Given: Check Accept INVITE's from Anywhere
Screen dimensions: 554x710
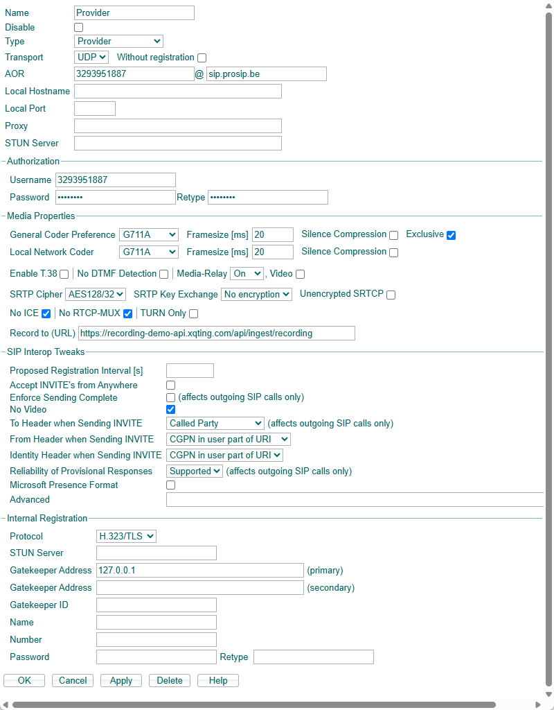Looking at the screenshot, I should coord(170,385).
